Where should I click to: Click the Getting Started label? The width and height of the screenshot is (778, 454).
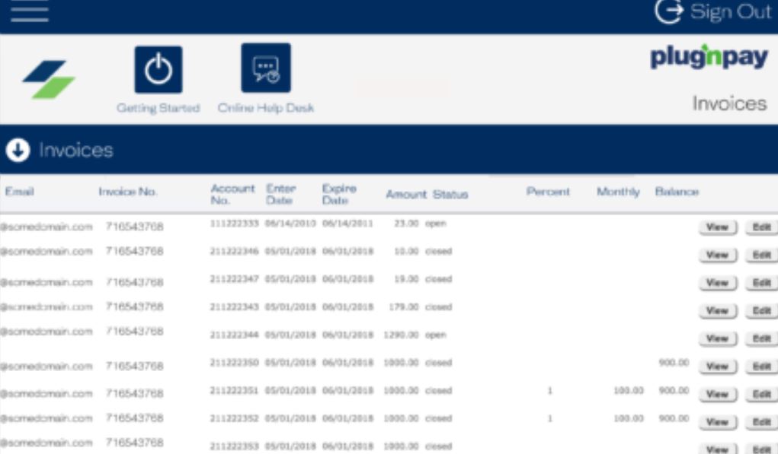click(x=158, y=108)
